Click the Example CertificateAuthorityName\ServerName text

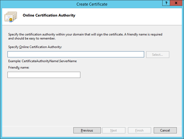click(43, 61)
